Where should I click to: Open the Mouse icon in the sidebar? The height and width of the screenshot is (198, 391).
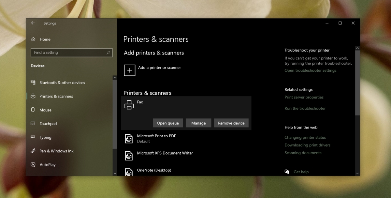(33, 110)
